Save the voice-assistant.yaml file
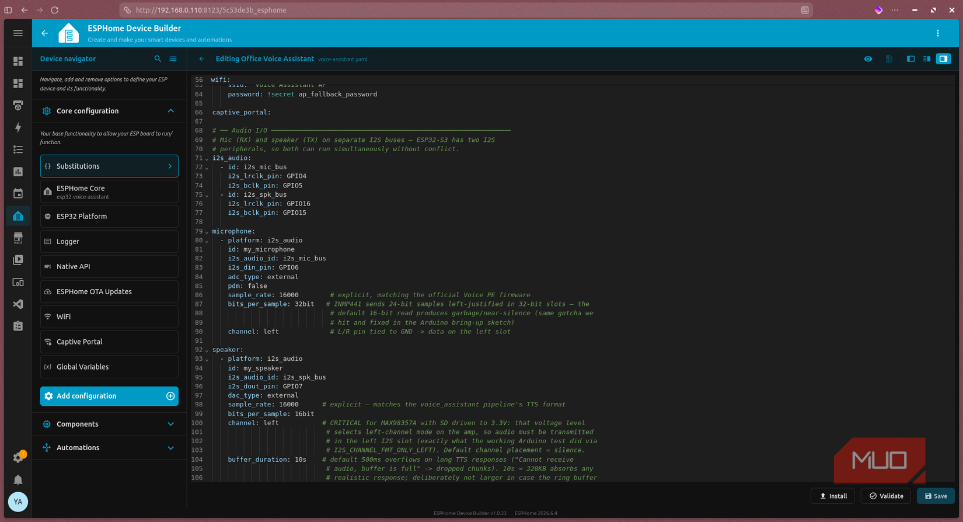 (936, 496)
